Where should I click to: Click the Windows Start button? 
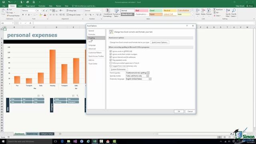click(x=3, y=141)
